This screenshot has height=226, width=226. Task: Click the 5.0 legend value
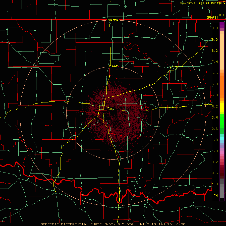(215, 95)
